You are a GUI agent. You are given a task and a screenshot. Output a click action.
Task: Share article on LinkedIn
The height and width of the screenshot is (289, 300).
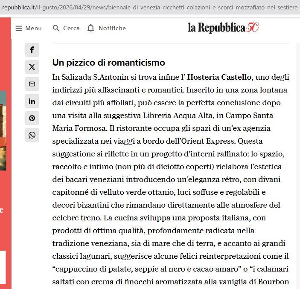(32, 101)
